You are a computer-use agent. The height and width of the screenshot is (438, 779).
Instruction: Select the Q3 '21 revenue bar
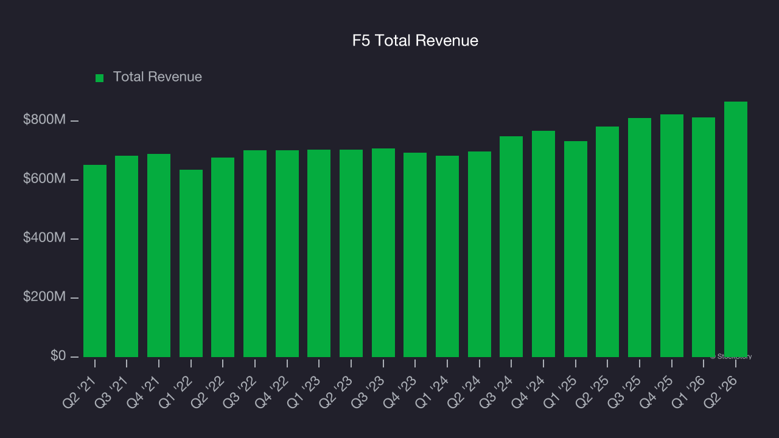[127, 257]
